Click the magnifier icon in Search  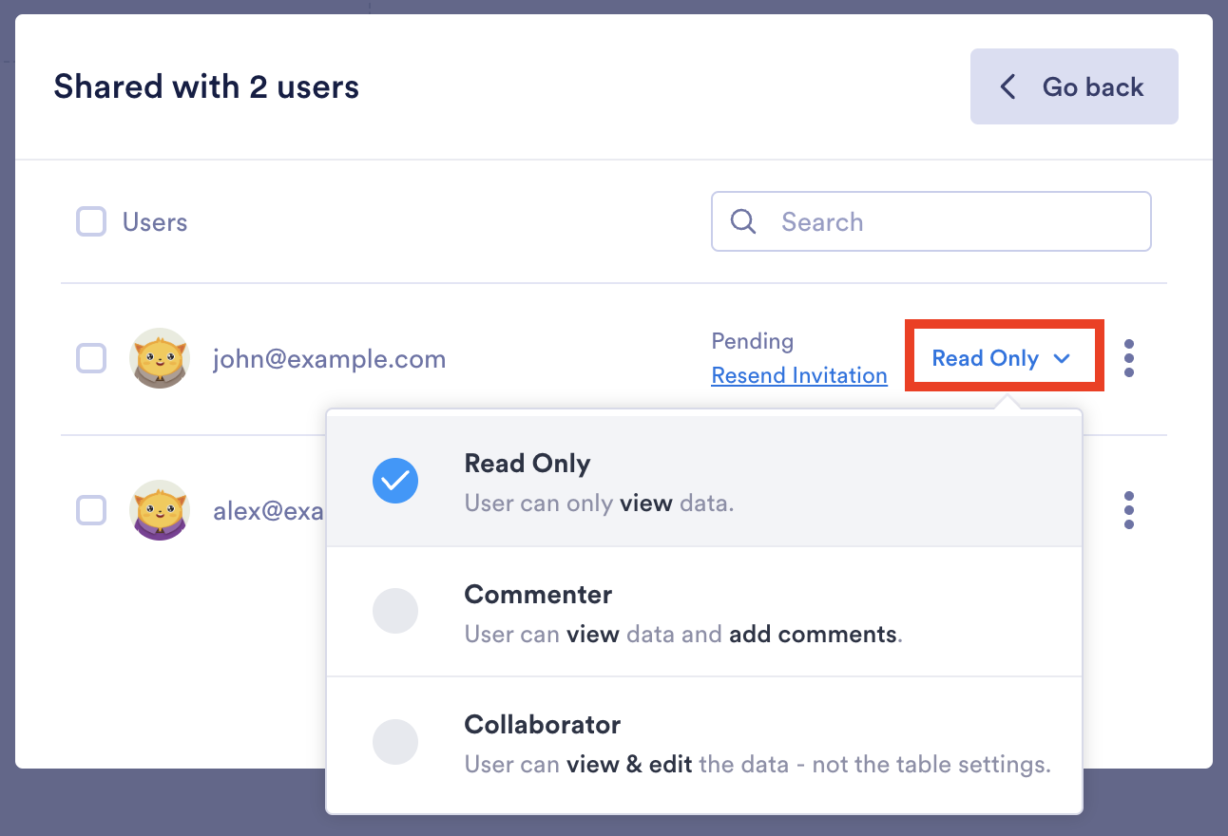[743, 221]
